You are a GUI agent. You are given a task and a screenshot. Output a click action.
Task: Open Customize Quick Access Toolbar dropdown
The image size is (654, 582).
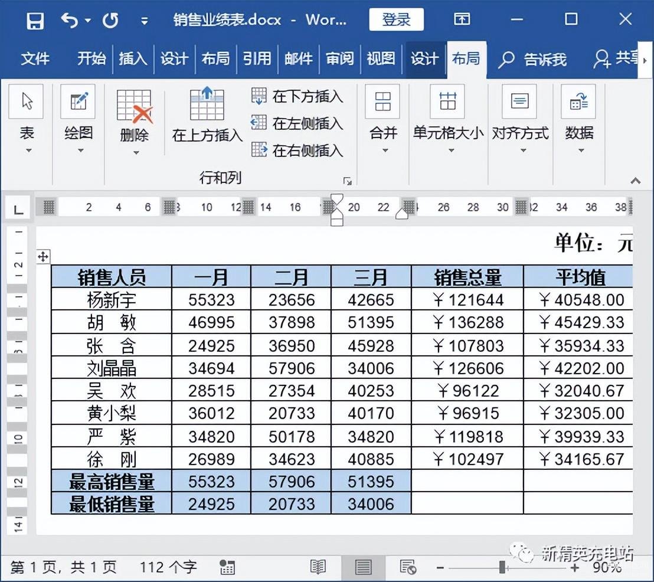click(144, 21)
